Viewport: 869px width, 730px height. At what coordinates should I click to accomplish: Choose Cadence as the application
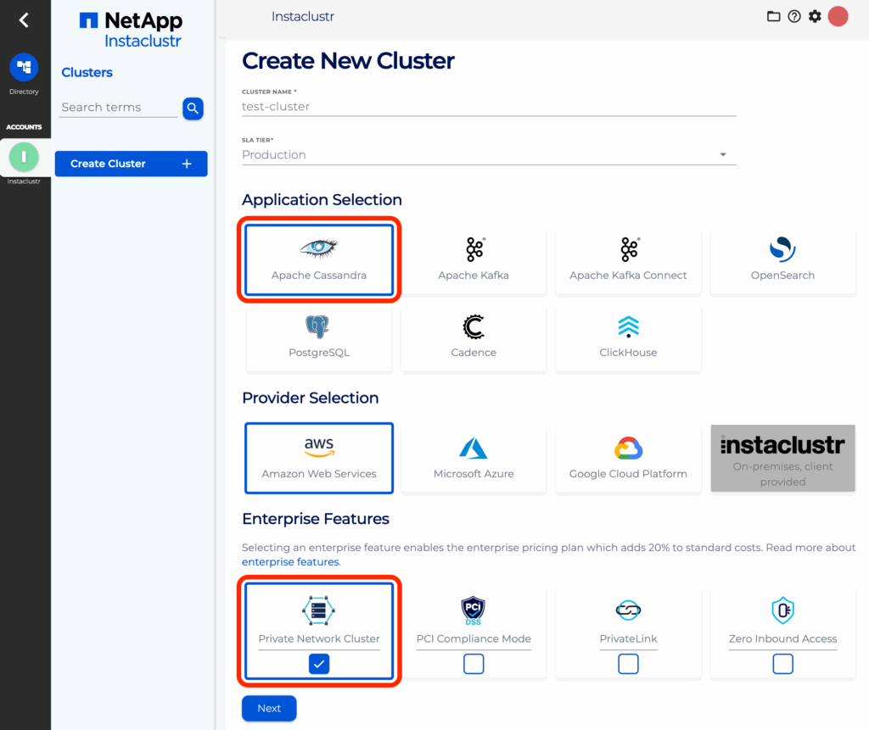[473, 338]
